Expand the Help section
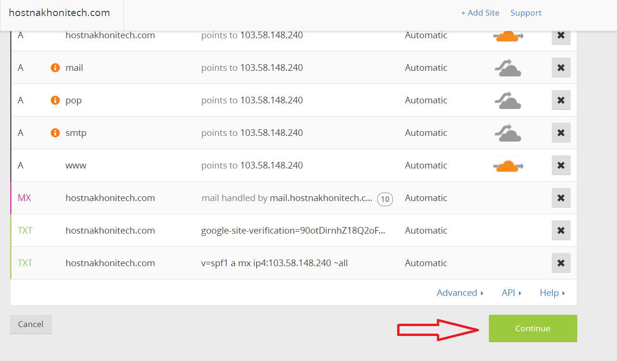The width and height of the screenshot is (617, 361). (x=552, y=293)
